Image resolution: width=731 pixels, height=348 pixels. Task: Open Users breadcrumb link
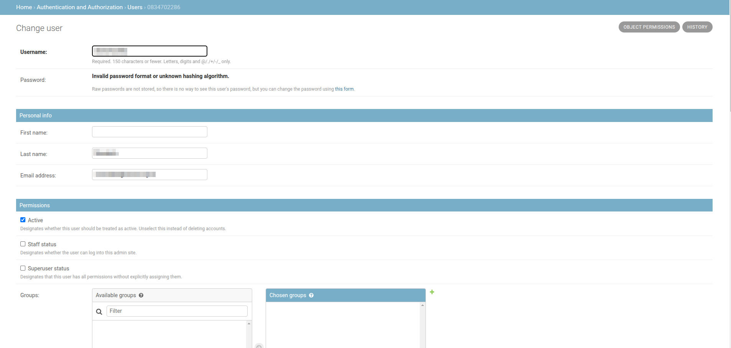click(x=135, y=7)
